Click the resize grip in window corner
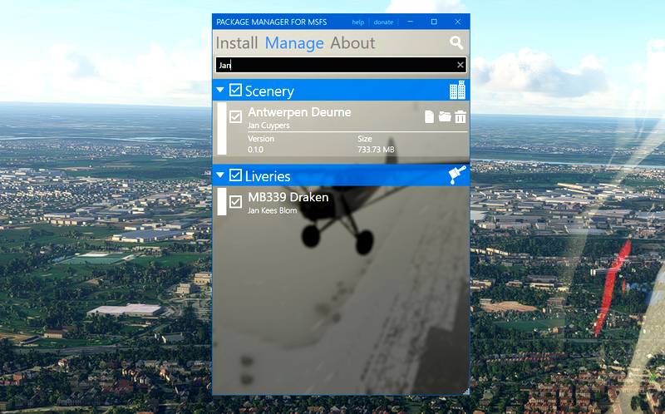 tap(465, 391)
